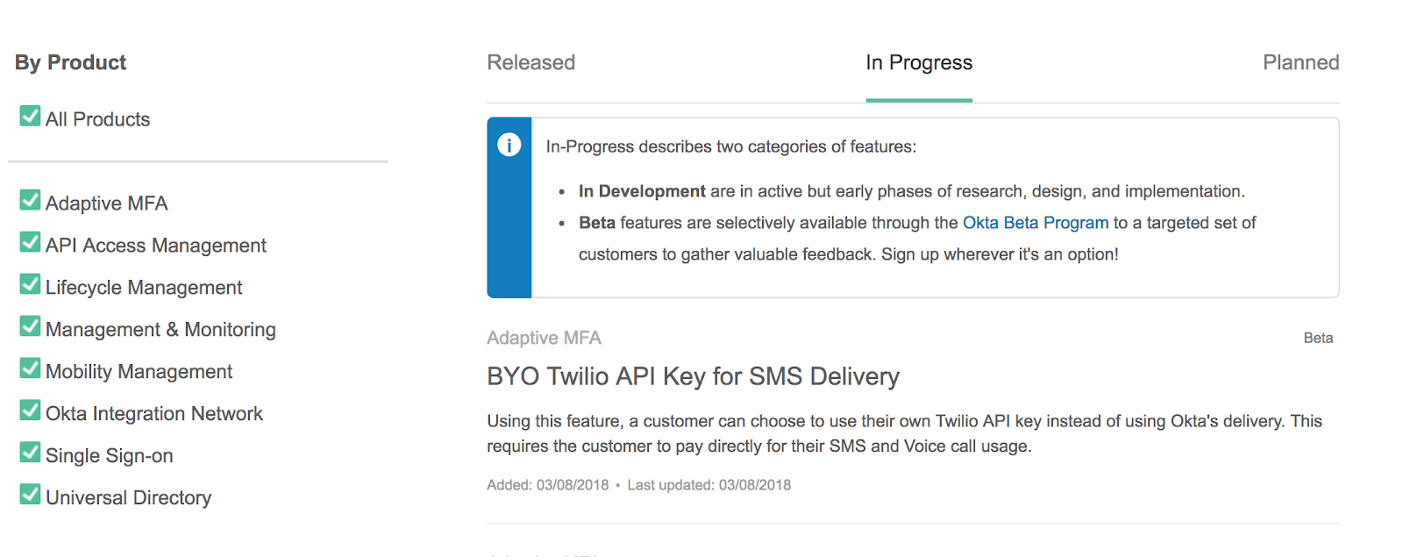Screen dimensions: 1403x557
Task: Click the Twilio feature description text
Action: 903,433
